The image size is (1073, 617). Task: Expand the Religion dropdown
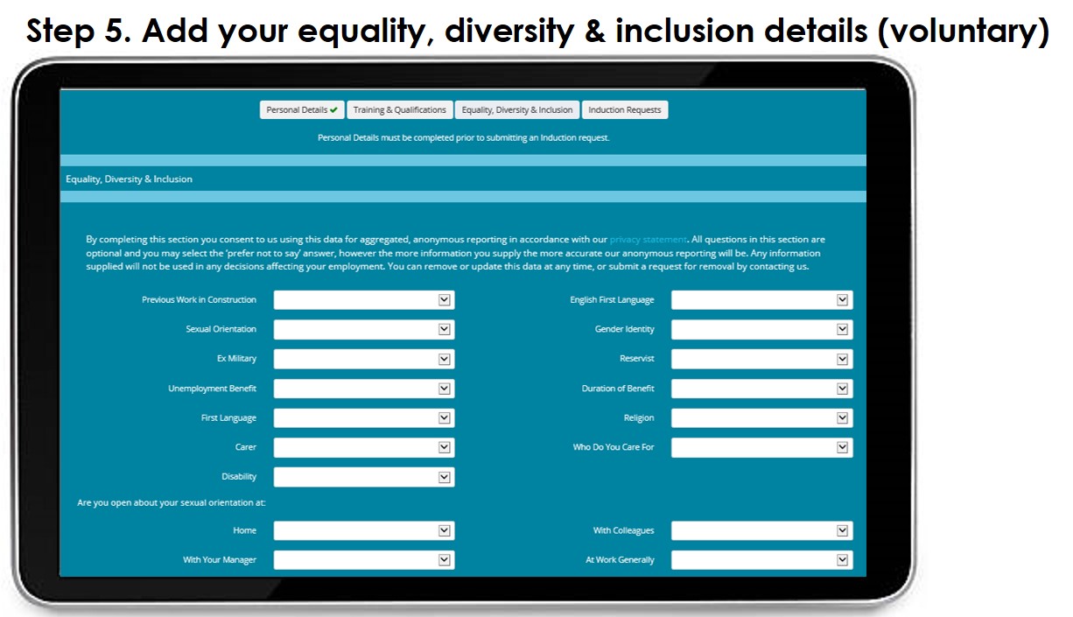tap(761, 418)
